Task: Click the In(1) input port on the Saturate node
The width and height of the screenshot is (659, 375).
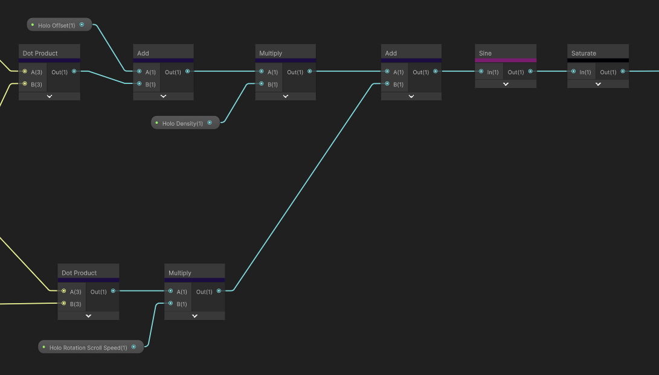Action: 573,71
